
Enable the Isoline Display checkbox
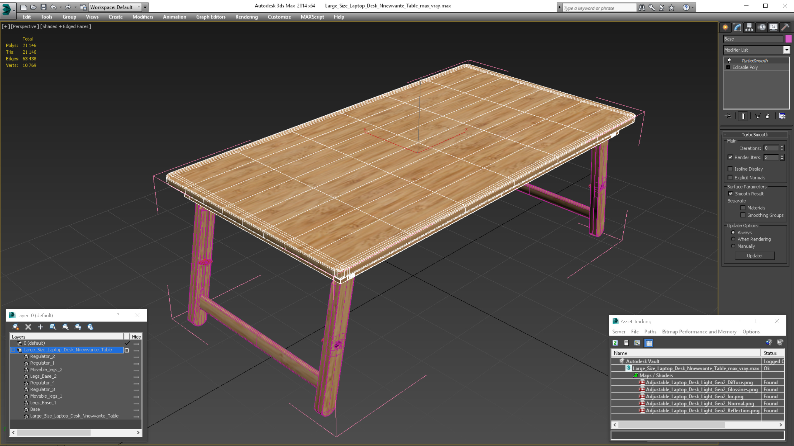(x=730, y=169)
